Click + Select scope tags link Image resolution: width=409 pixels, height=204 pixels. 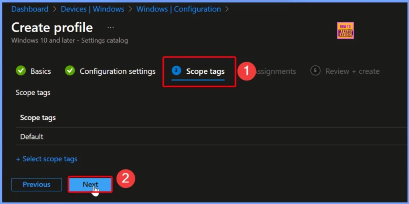click(47, 159)
